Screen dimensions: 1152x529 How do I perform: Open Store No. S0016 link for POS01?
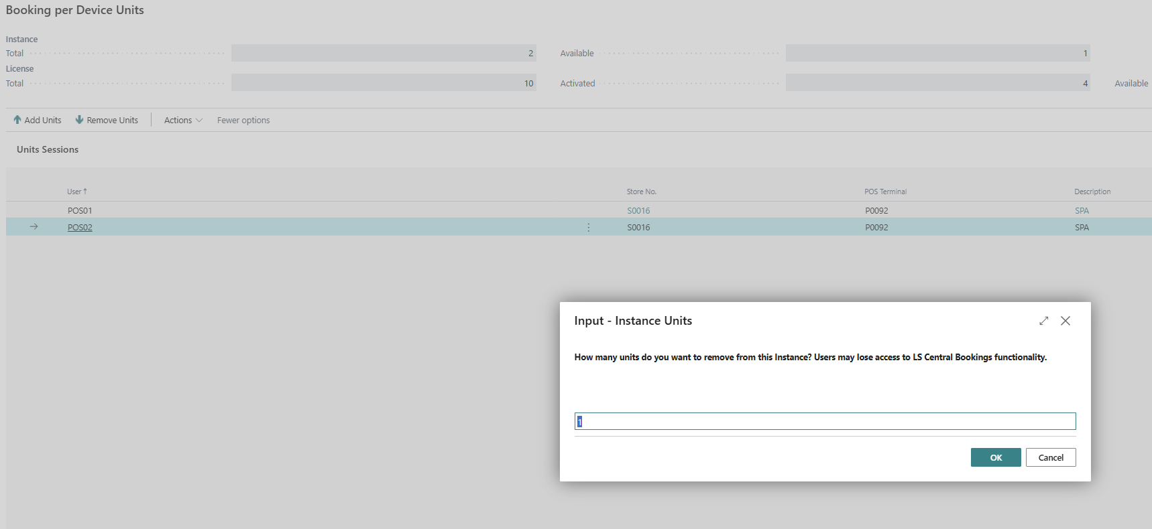tap(638, 211)
